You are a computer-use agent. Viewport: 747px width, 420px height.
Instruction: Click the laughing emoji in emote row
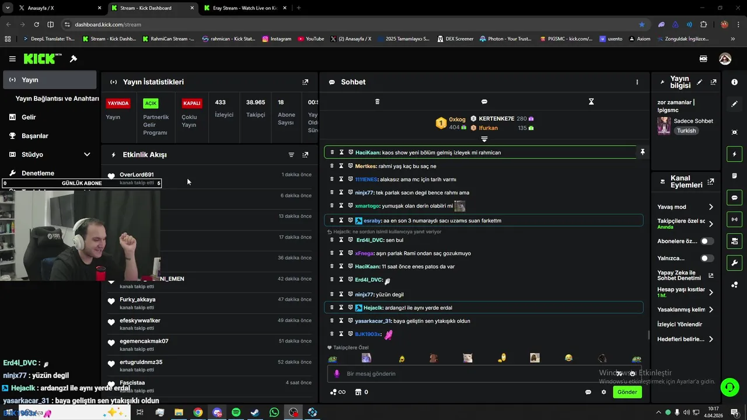(569, 358)
